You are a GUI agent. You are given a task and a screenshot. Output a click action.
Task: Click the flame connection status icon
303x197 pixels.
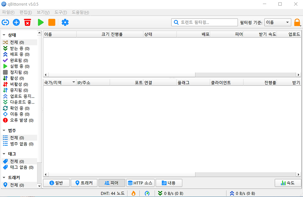pyautogui.click(x=133, y=193)
